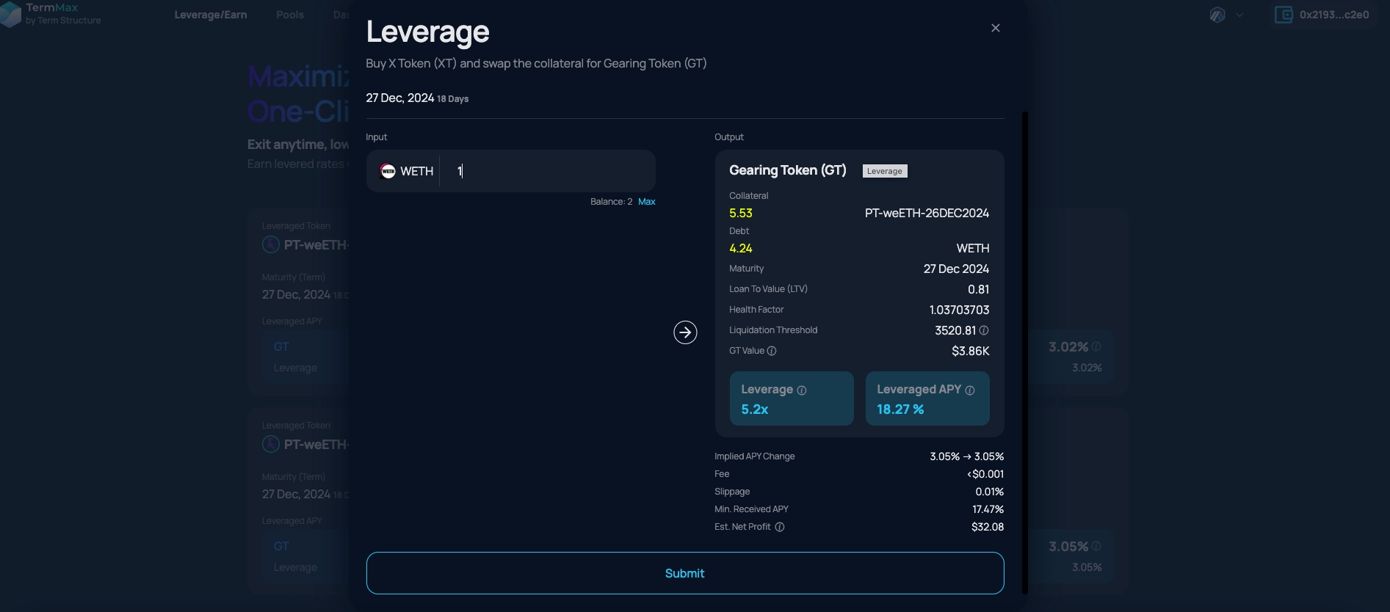Image resolution: width=1390 pixels, height=612 pixels.
Task: Click the arrow circle between Input and Output
Action: pyautogui.click(x=685, y=332)
